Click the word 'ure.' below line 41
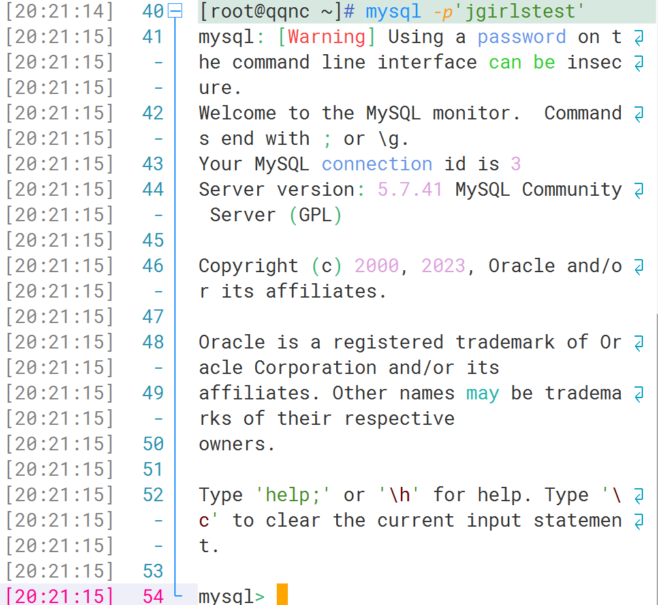The height and width of the screenshot is (605, 658). [x=220, y=88]
